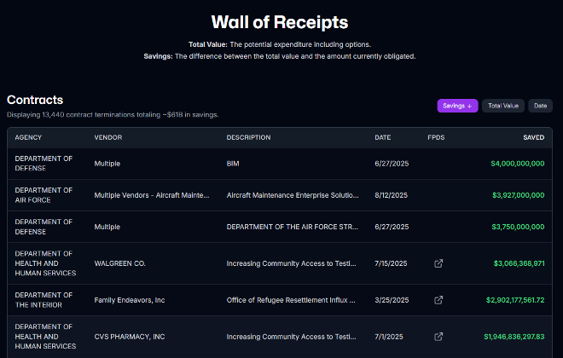Select the CVS PHARMACY, INC vendor cell

click(131, 337)
